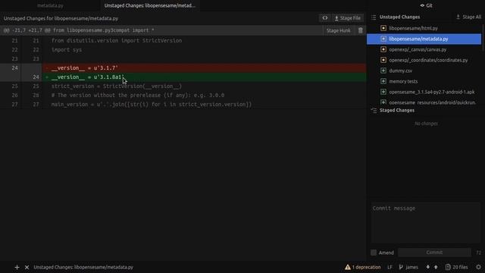
Task: Discard hunk with the trash icon
Action: point(361,30)
